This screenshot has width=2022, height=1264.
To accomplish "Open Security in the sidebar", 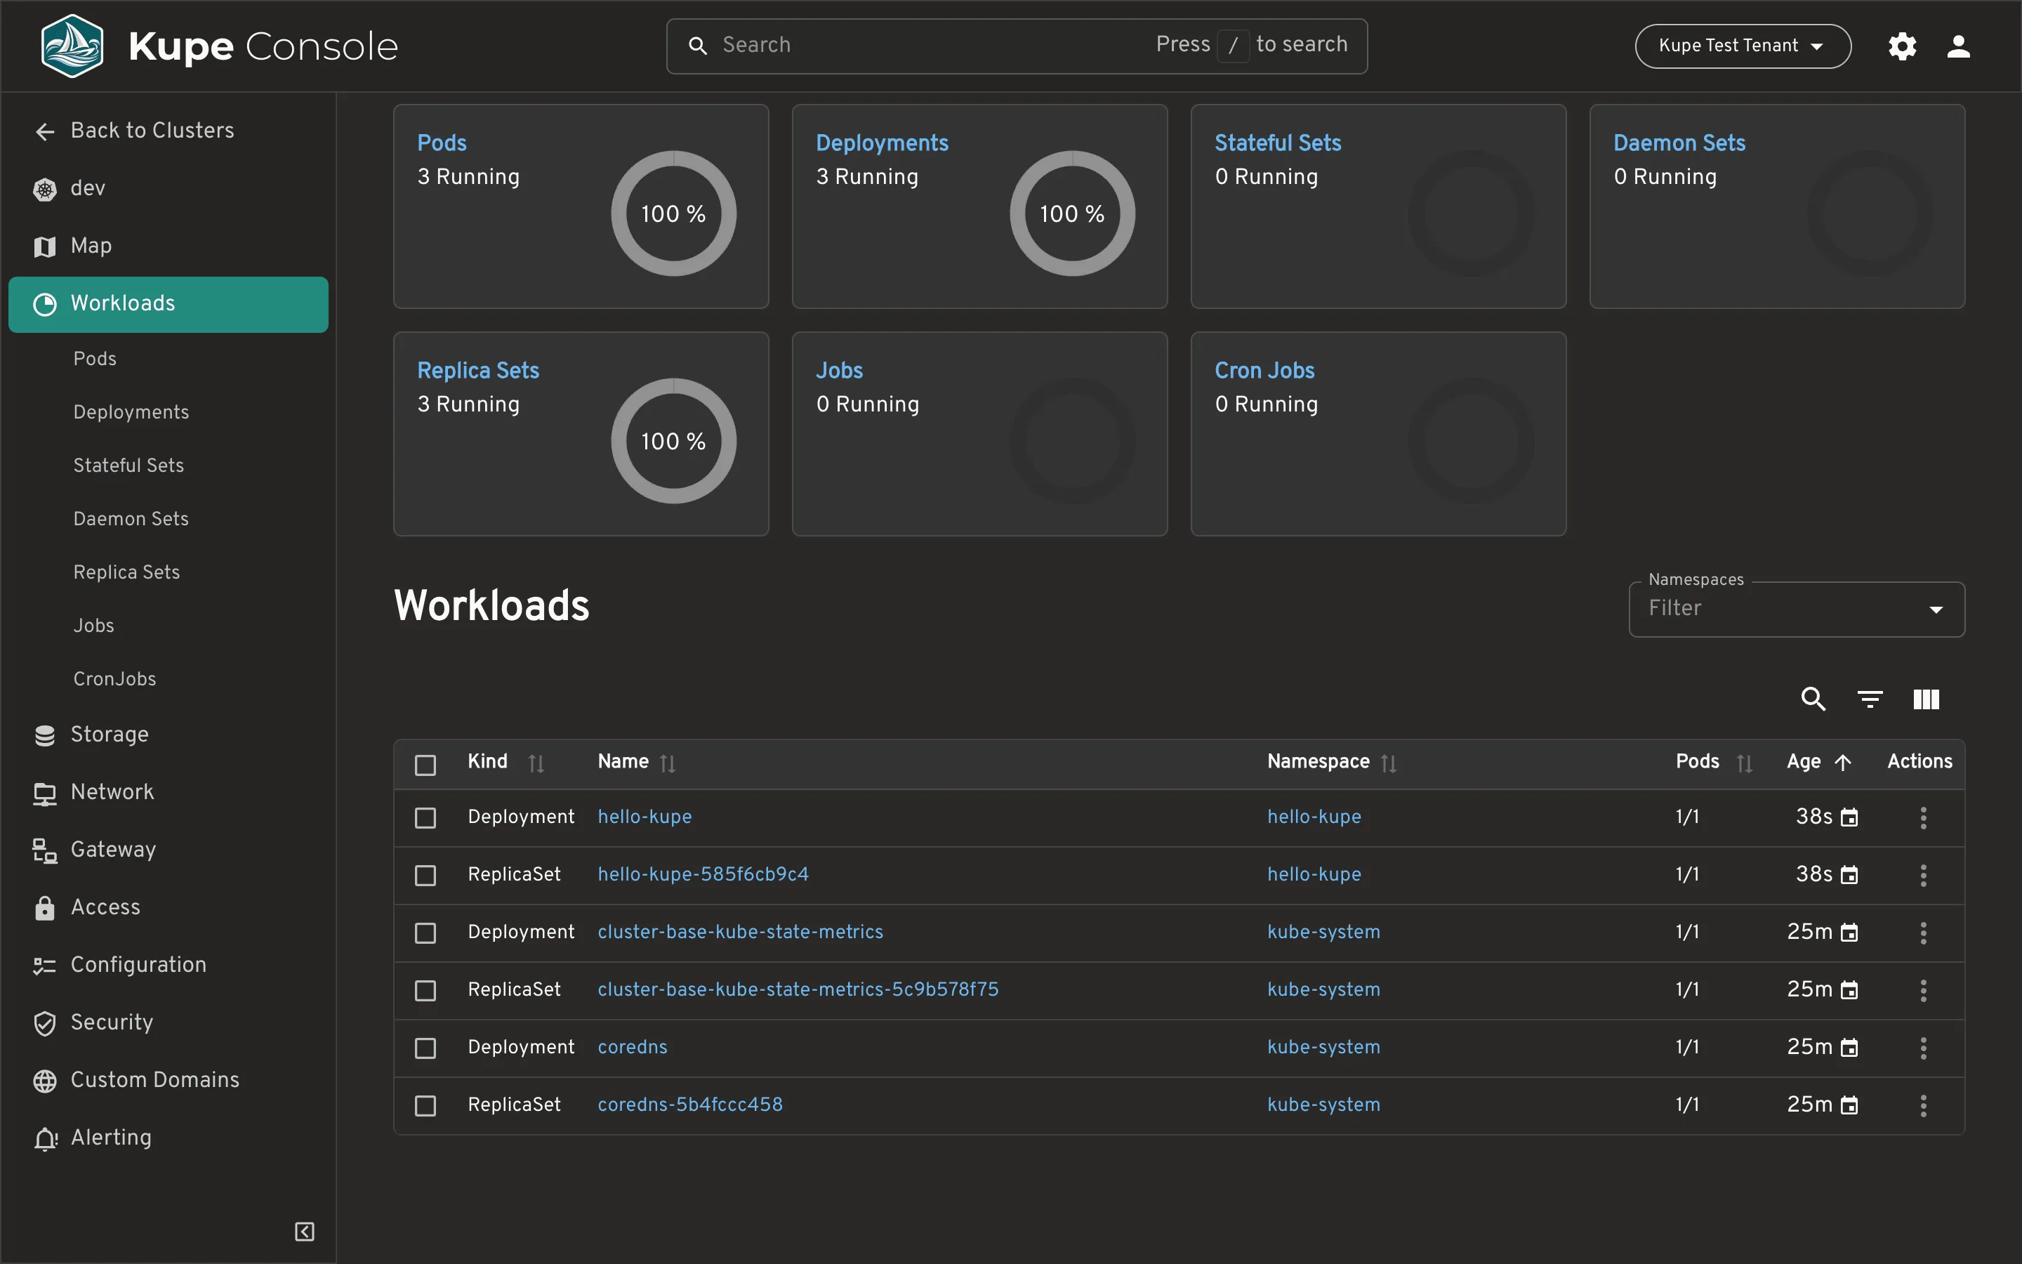I will 167,1023.
